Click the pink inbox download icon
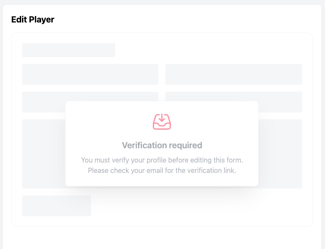The width and height of the screenshot is (325, 249). coord(162,121)
